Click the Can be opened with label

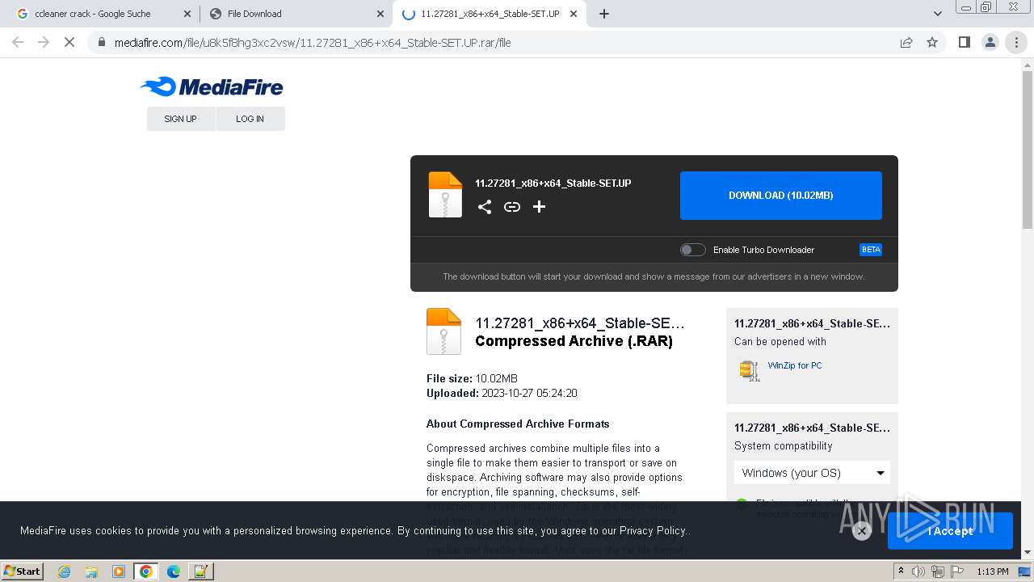click(780, 342)
